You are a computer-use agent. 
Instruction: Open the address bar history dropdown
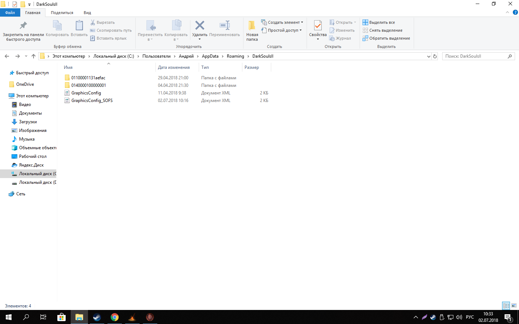point(428,56)
